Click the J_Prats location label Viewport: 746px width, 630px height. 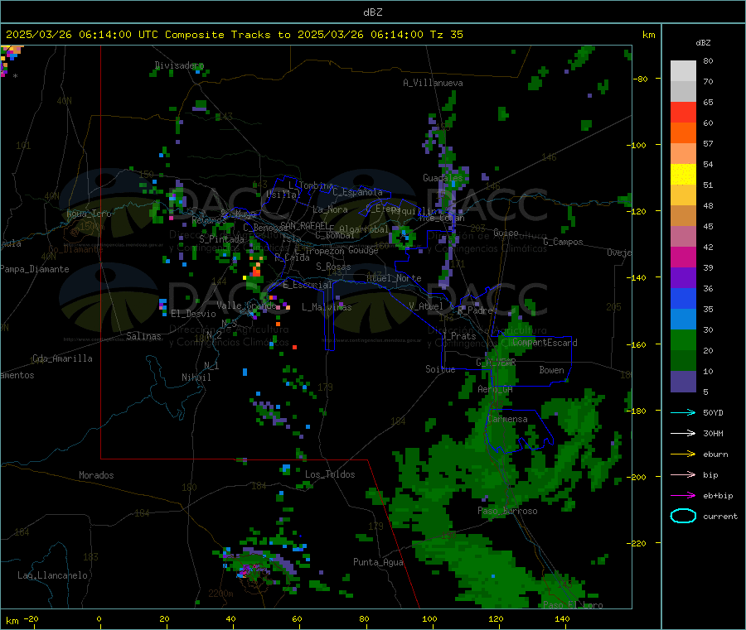[x=459, y=335]
